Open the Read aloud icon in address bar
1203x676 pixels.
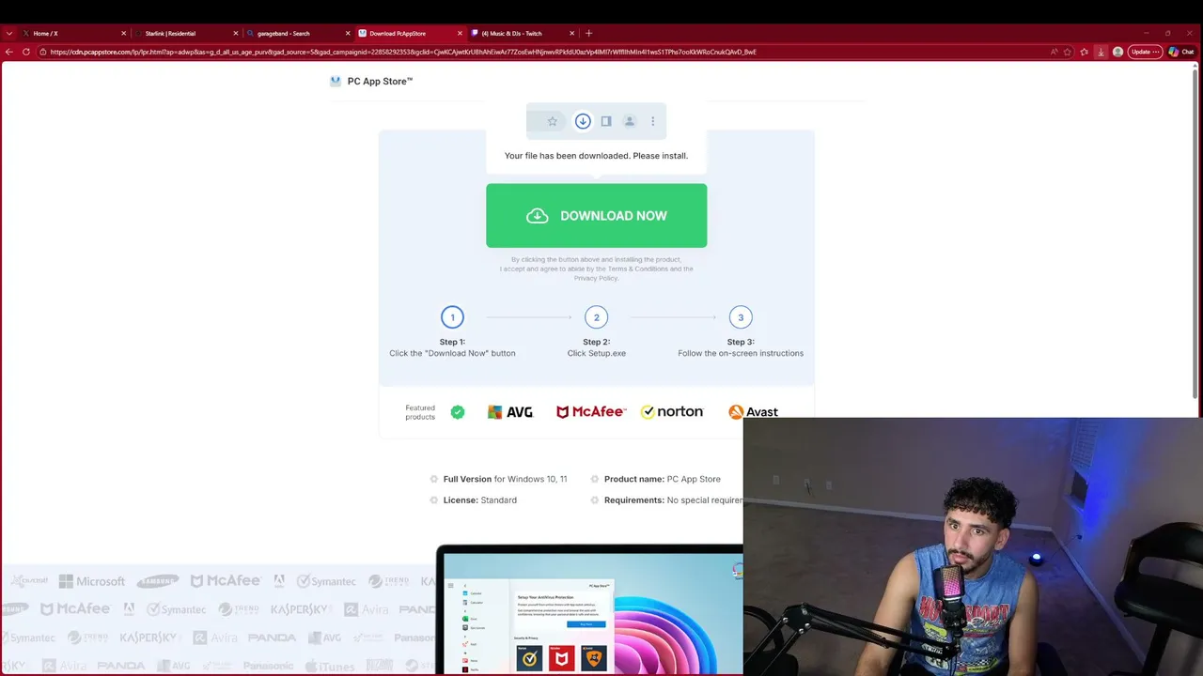[x=1054, y=52]
